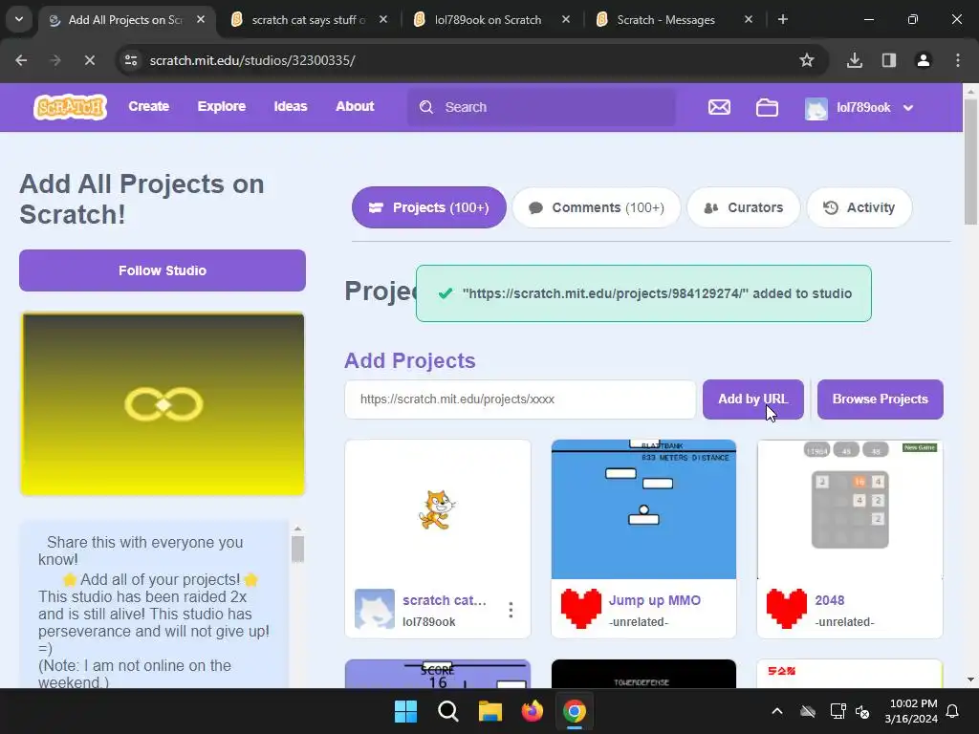The height and width of the screenshot is (734, 979).
Task: Open the three-dot menu on scratch cat project
Action: (x=511, y=610)
